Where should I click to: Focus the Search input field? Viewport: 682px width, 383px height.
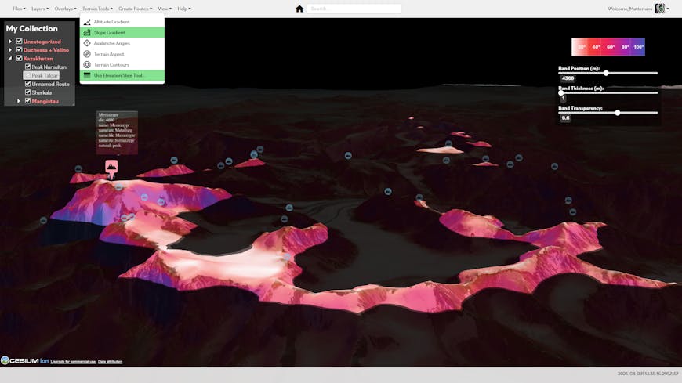click(354, 9)
